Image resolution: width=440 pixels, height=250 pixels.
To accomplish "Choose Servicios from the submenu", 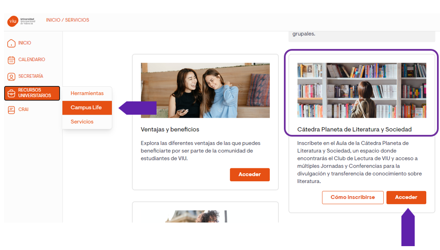I will (87, 122).
